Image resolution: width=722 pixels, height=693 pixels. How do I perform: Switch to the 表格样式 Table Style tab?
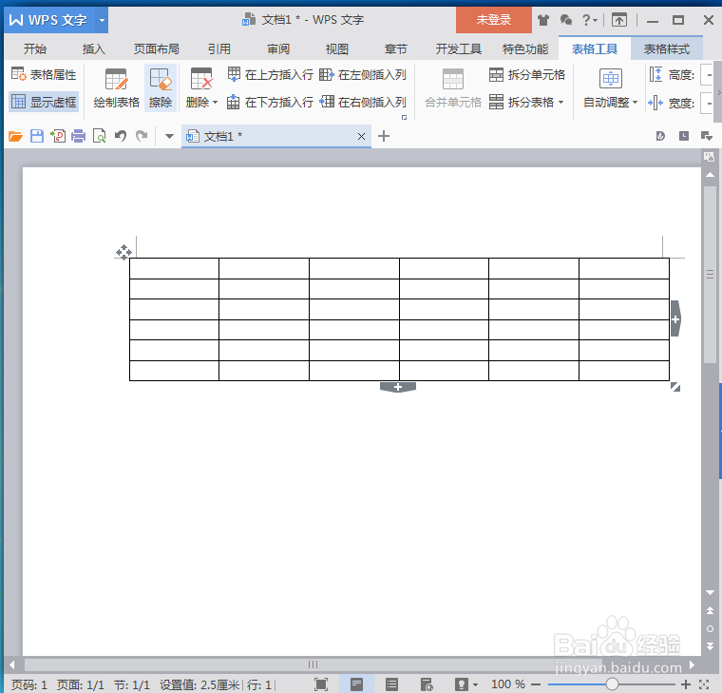[666, 48]
